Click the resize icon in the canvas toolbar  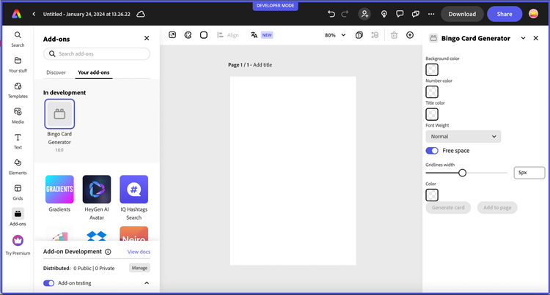[172, 35]
